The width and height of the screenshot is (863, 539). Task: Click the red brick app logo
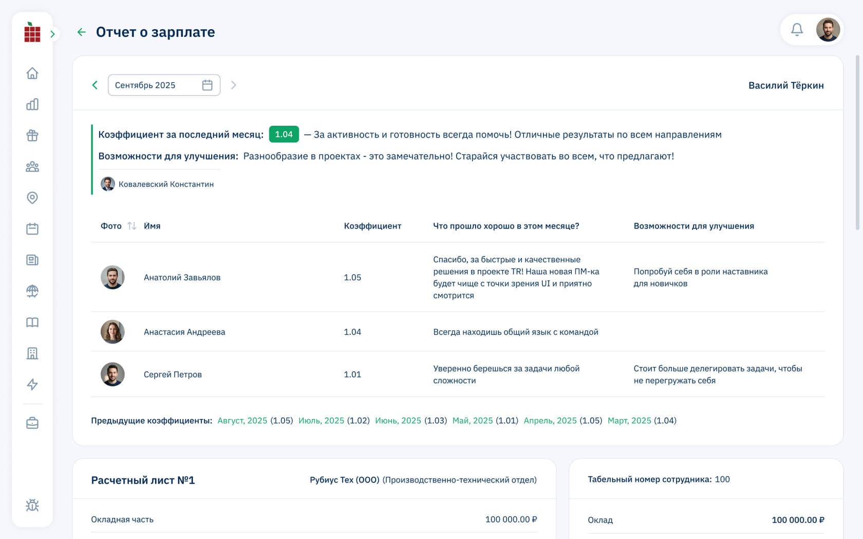pyautogui.click(x=32, y=32)
